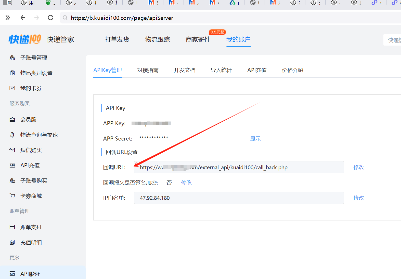Open API充值 in the sidebar
This screenshot has width=401, height=279.
[30, 165]
